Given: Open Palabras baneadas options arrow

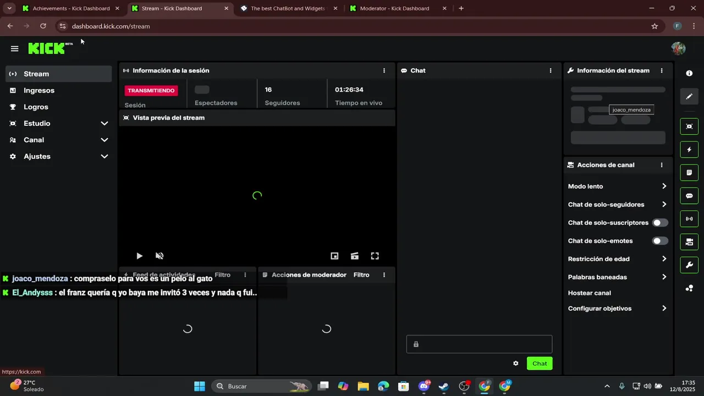Looking at the screenshot, I should click(664, 277).
